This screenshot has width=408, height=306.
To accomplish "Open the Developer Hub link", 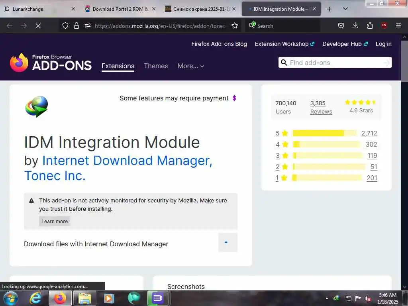I will [x=345, y=44].
